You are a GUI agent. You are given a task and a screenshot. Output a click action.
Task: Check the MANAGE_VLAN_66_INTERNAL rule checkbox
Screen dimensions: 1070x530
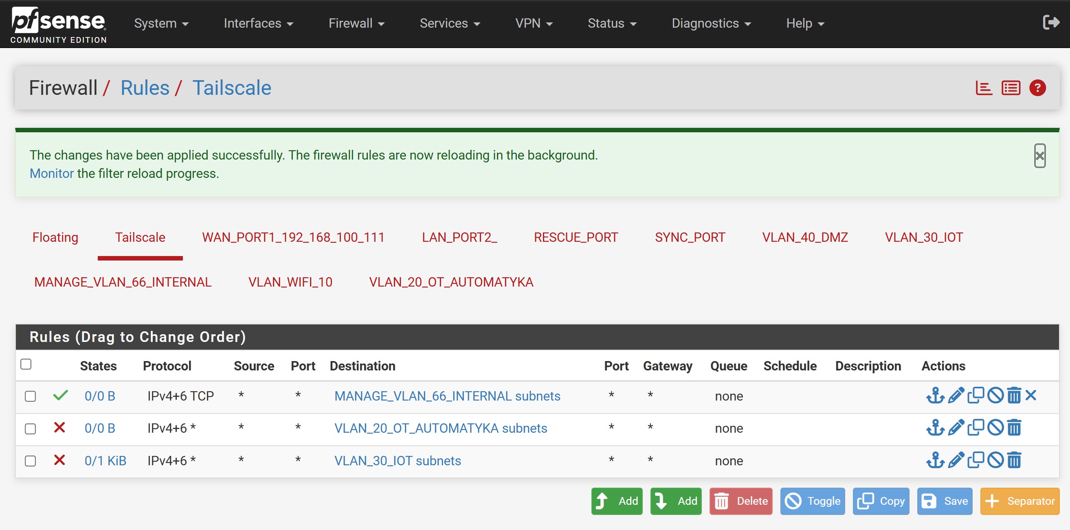30,396
